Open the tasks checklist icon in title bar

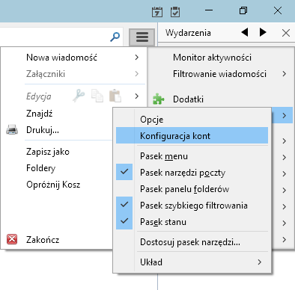click(175, 12)
